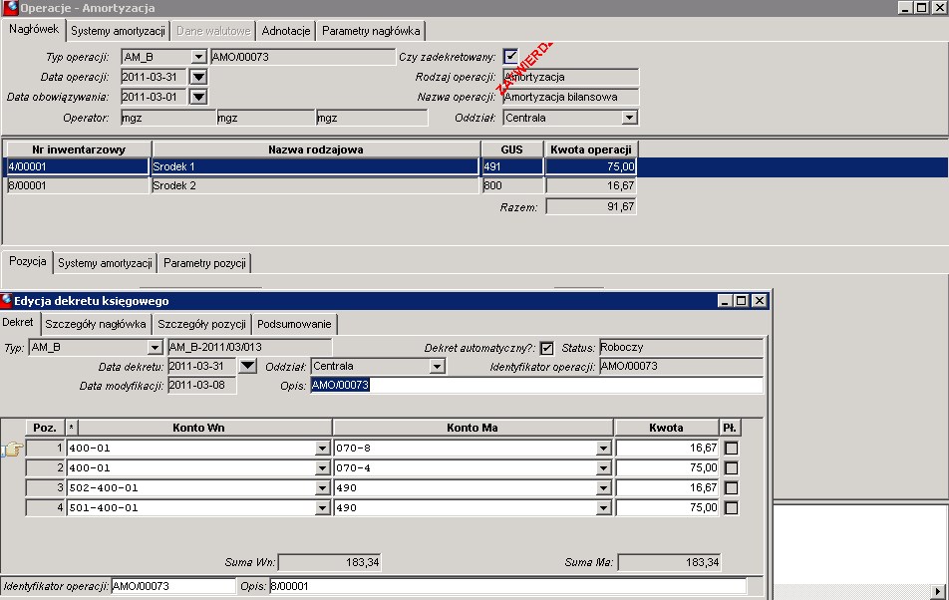Click the Kwota field in row 1
Screen dimensions: 949x600
[x=667, y=449]
